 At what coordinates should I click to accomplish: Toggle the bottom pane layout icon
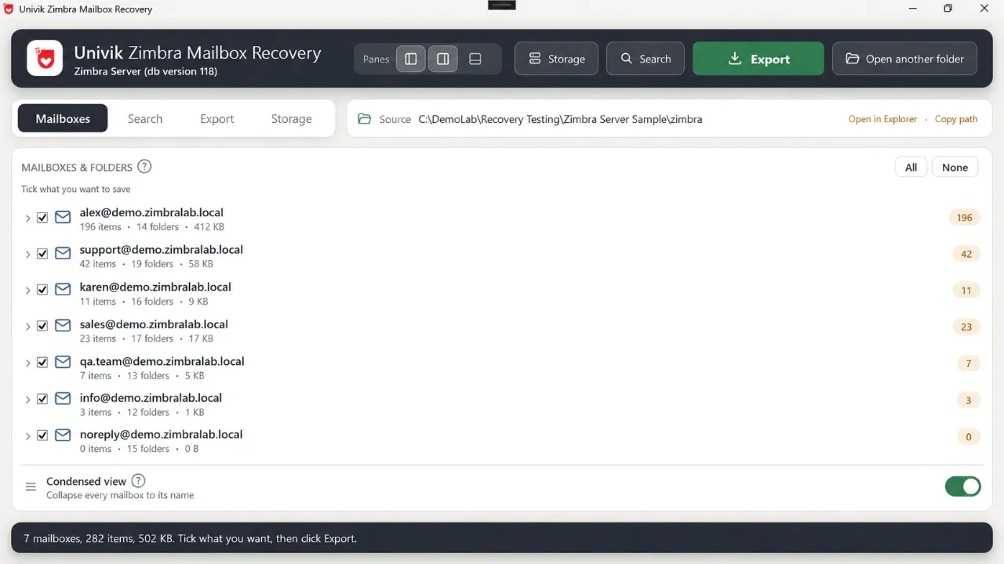click(475, 59)
